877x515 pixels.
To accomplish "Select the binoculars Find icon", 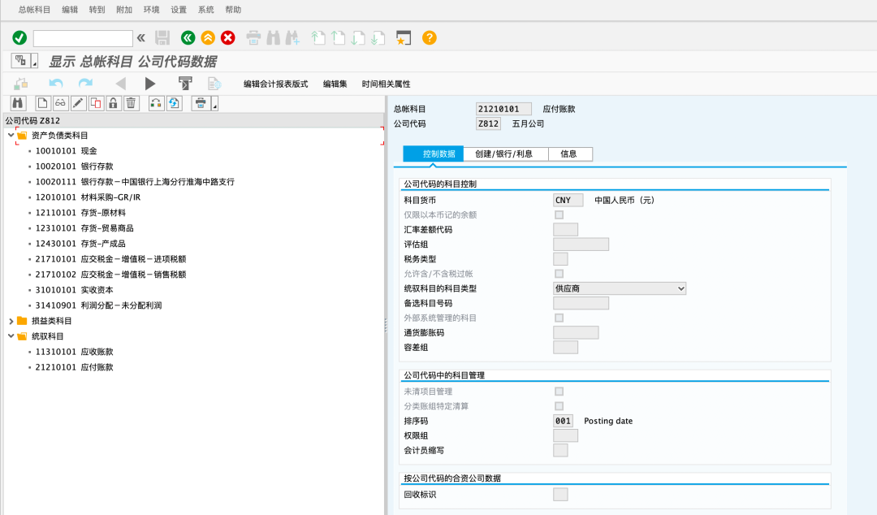I will pyautogui.click(x=18, y=103).
